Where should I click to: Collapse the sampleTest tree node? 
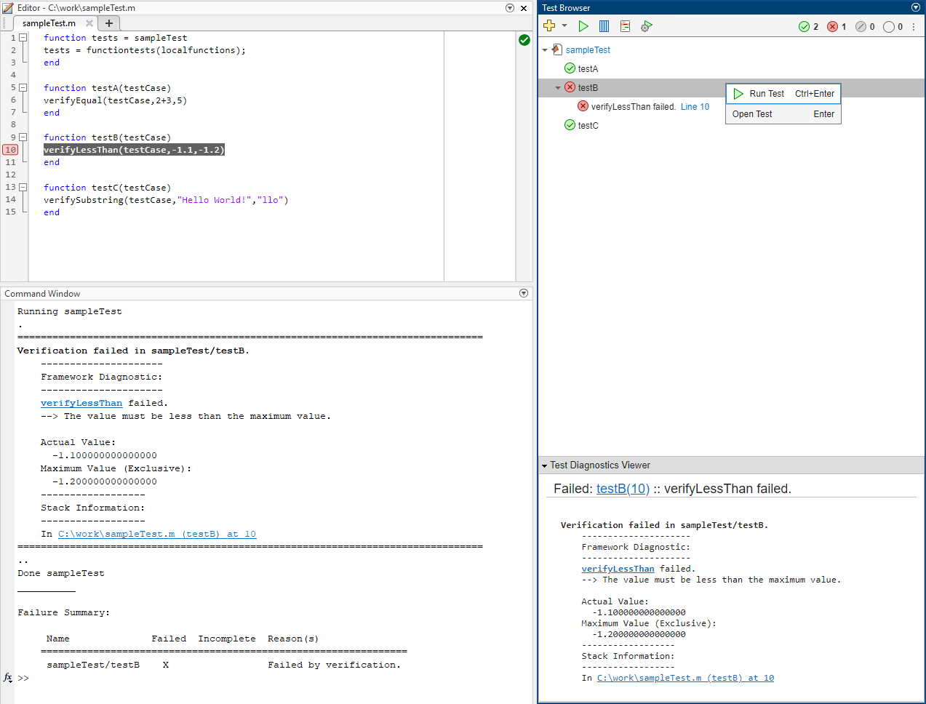(x=545, y=50)
